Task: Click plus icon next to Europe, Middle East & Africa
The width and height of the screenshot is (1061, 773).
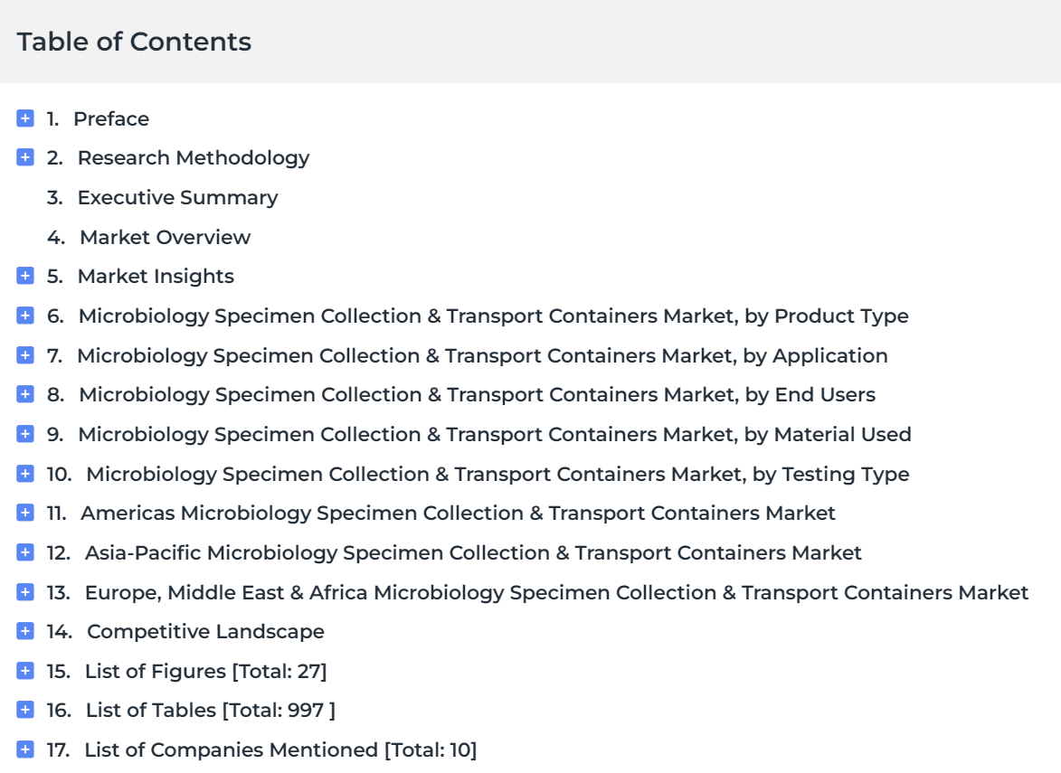Action: click(25, 592)
